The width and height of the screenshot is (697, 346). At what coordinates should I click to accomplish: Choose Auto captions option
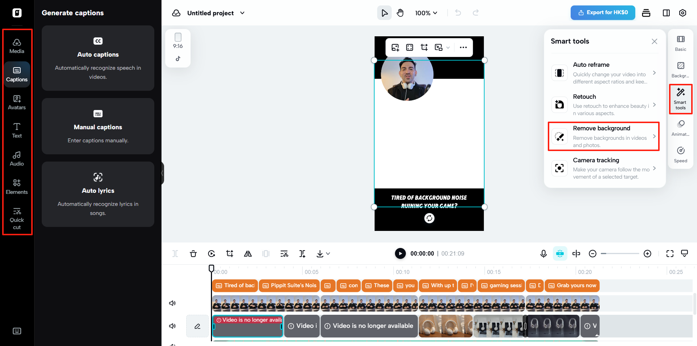[x=98, y=58]
